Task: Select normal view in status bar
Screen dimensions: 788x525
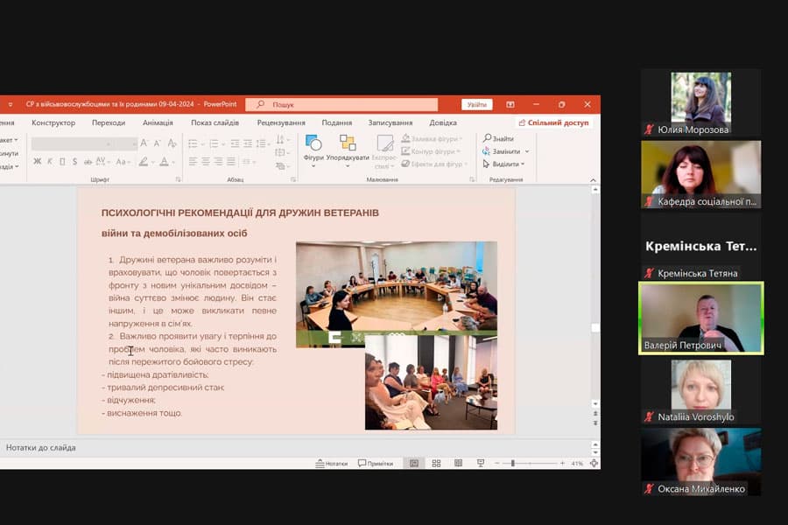Action: pyautogui.click(x=414, y=463)
